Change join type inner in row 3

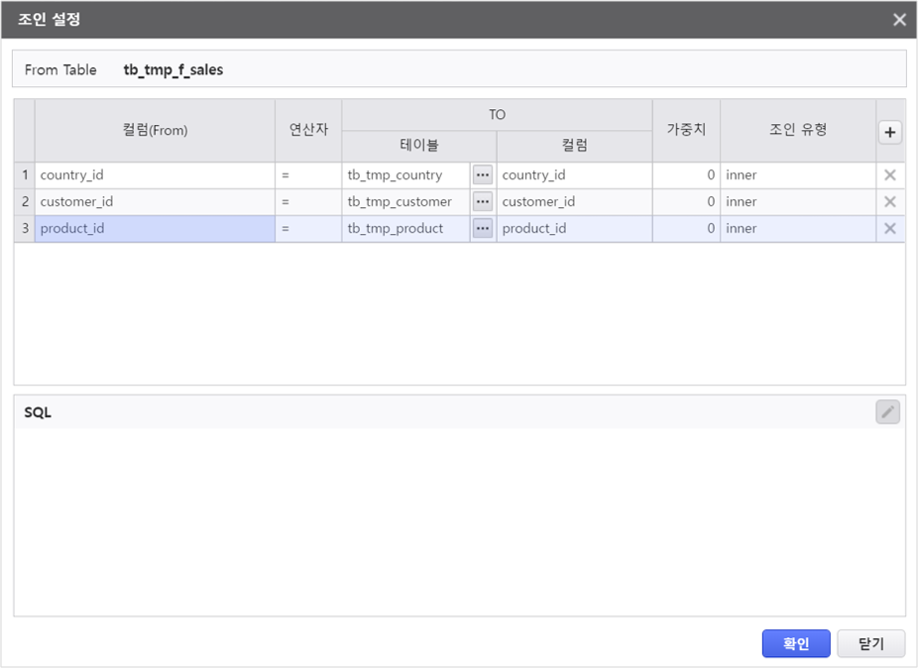tap(798, 228)
